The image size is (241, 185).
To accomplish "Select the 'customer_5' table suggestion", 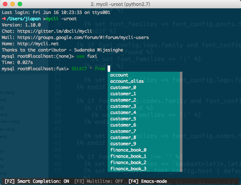I will point(123,119).
